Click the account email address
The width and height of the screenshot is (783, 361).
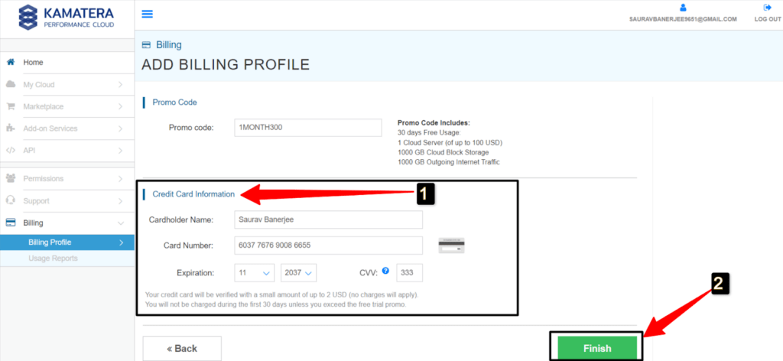coord(683,19)
